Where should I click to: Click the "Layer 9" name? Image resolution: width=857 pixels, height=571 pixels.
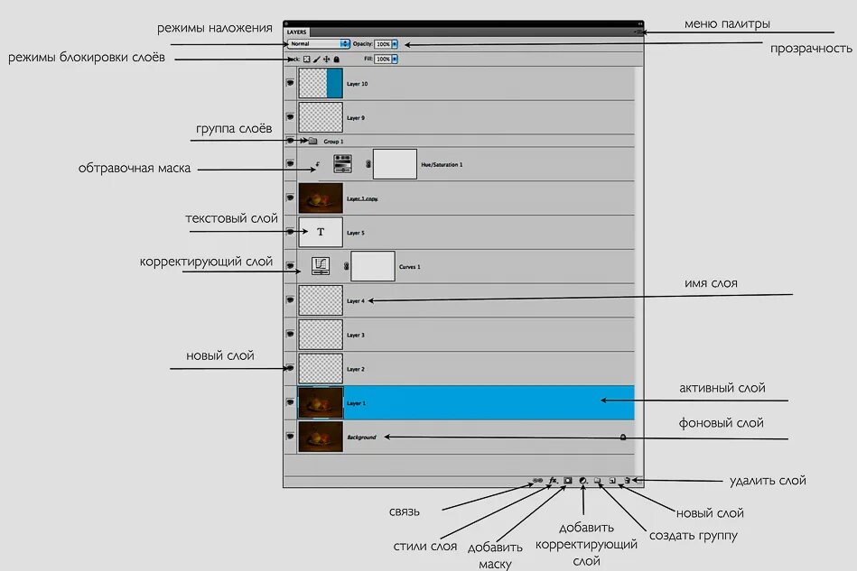355,118
